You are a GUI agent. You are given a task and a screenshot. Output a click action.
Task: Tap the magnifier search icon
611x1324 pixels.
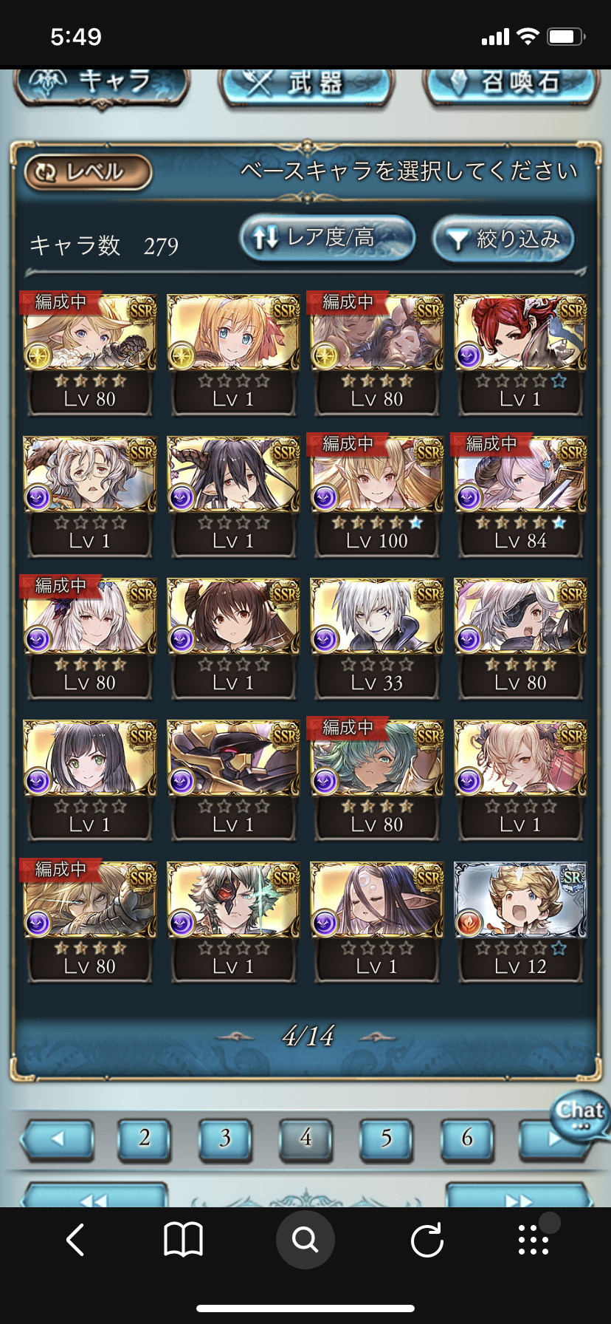pos(305,1239)
